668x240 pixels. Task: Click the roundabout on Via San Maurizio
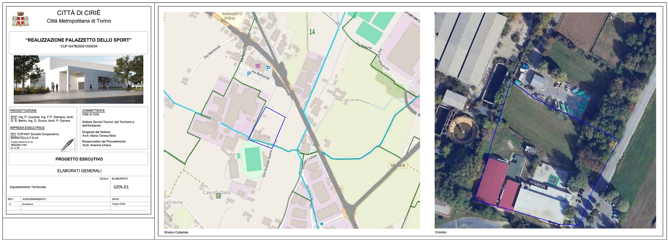pos(406,84)
